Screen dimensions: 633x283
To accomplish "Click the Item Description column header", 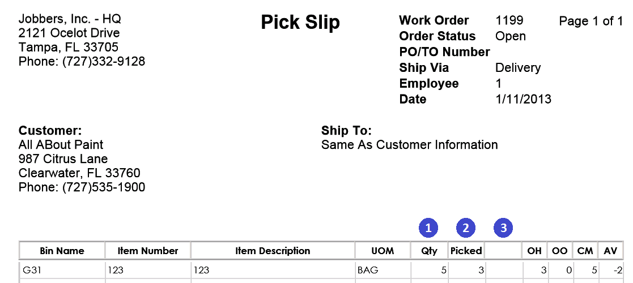I will point(273,251).
